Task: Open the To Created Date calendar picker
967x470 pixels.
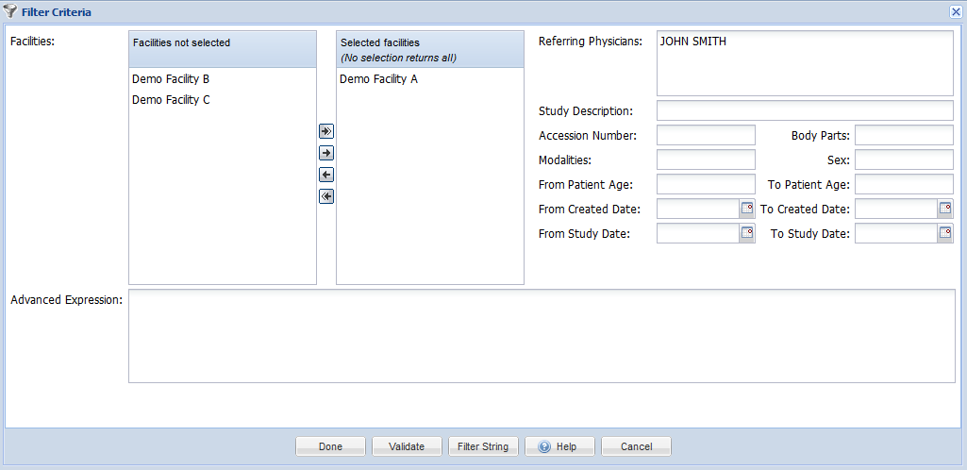Action: point(944,209)
